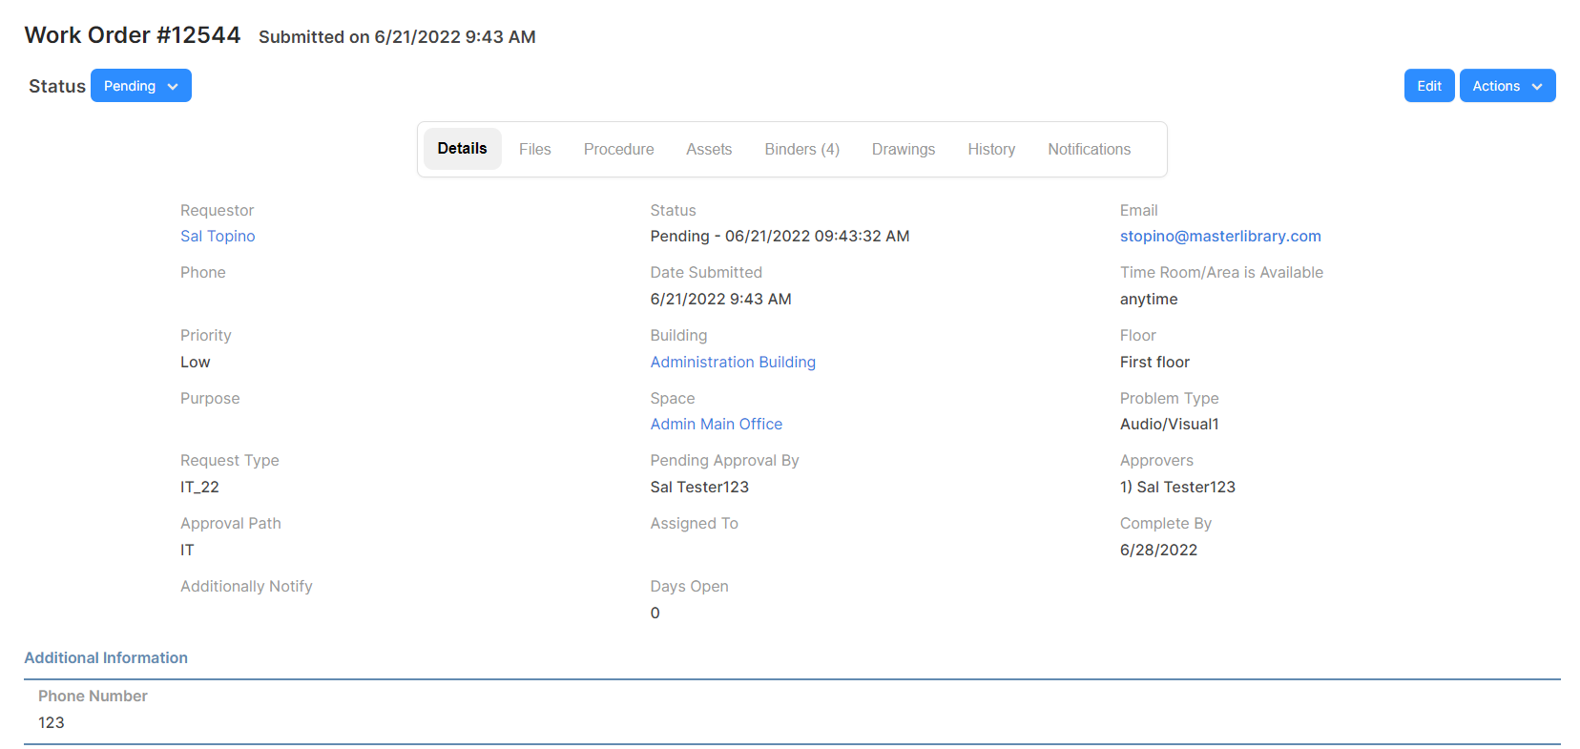Click the Days Open value 0
Screen dimensions: 1580x749
pyautogui.click(x=655, y=613)
